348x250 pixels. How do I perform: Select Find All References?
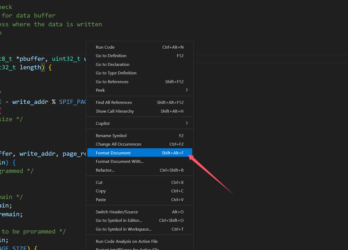pyautogui.click(x=114, y=102)
